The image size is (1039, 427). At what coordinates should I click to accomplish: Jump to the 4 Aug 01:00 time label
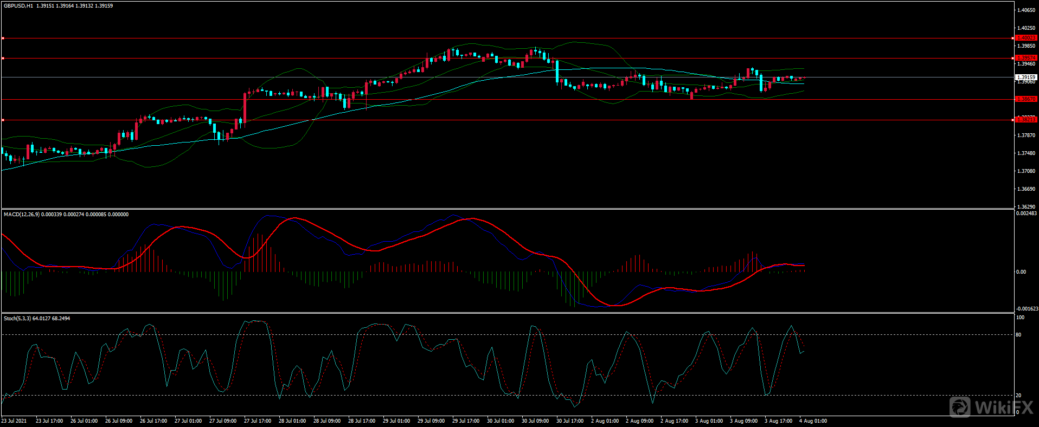click(813, 421)
